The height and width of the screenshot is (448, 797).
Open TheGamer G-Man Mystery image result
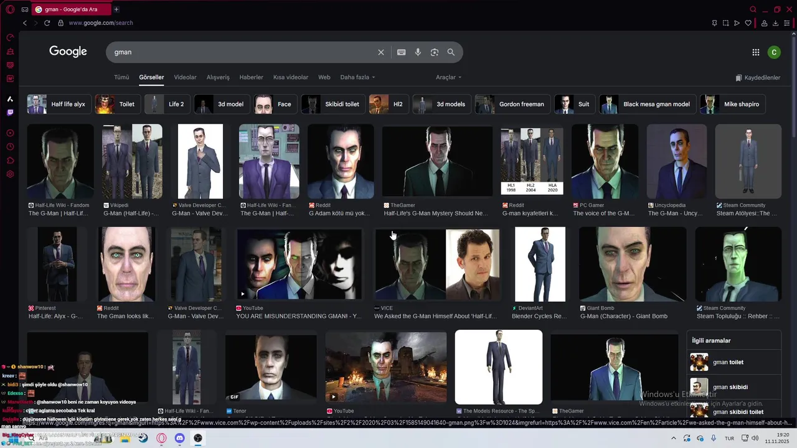438,161
